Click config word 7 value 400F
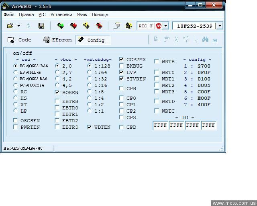The width and height of the screenshot is (257, 206). 204,105
